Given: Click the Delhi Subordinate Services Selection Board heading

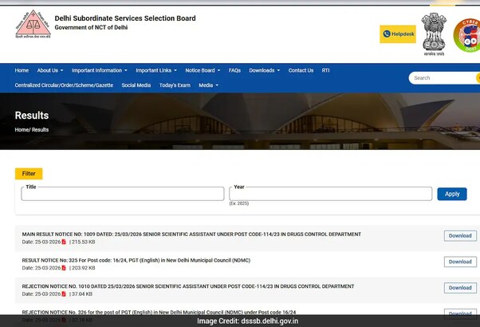Looking at the screenshot, I should click(x=125, y=18).
